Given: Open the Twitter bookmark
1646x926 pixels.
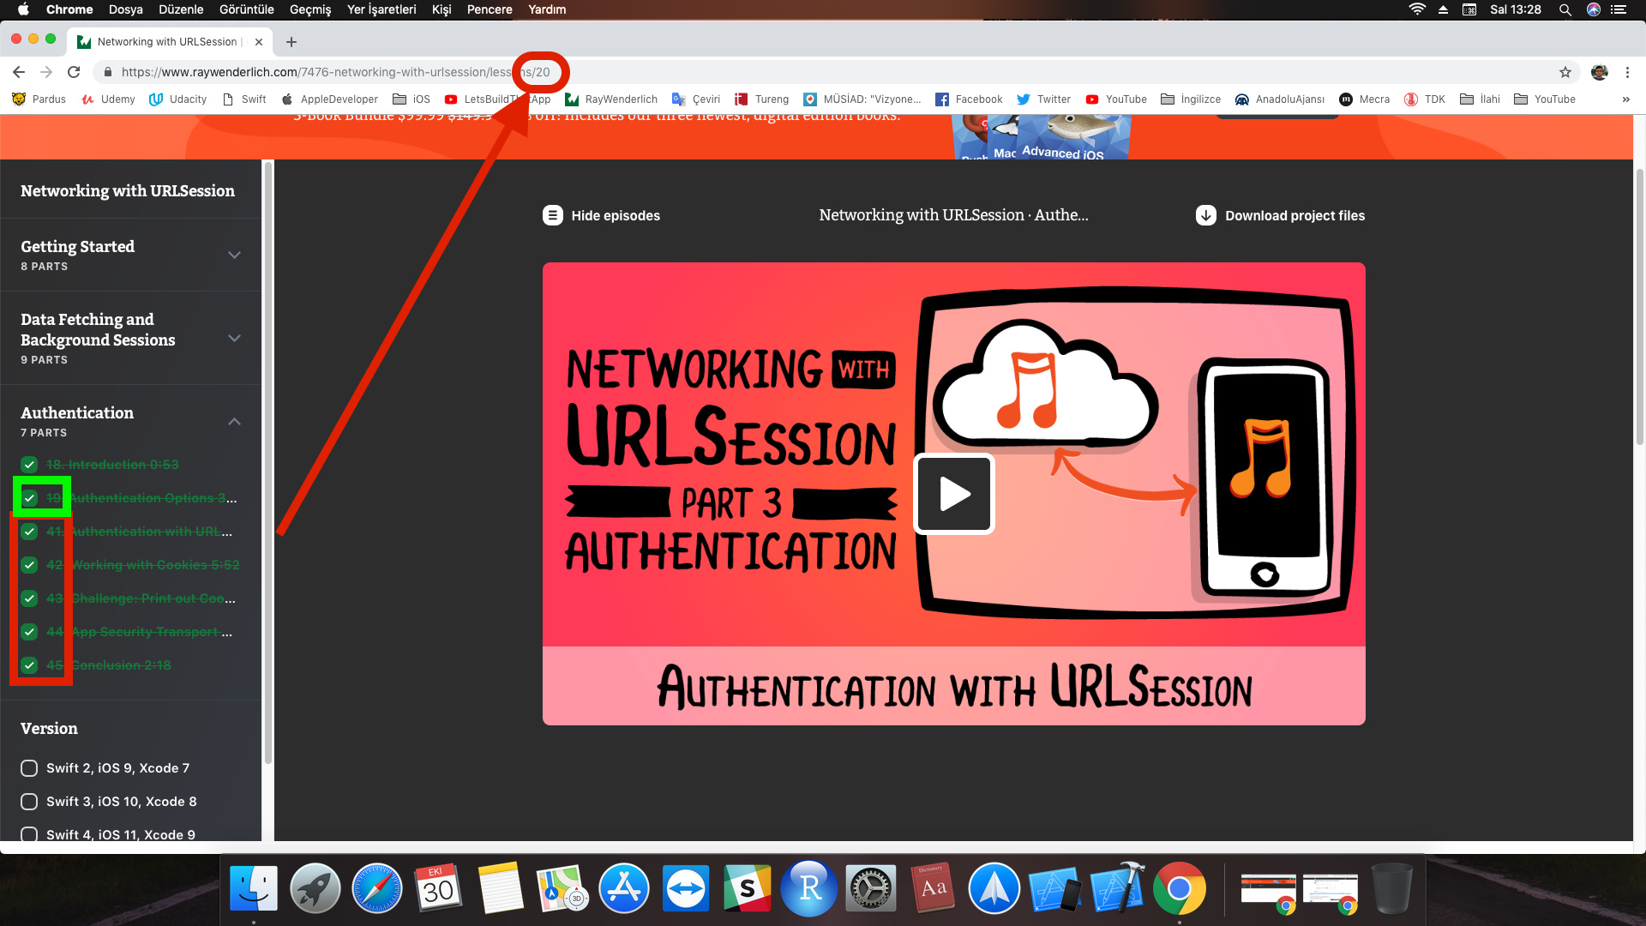Looking at the screenshot, I should 1043,99.
